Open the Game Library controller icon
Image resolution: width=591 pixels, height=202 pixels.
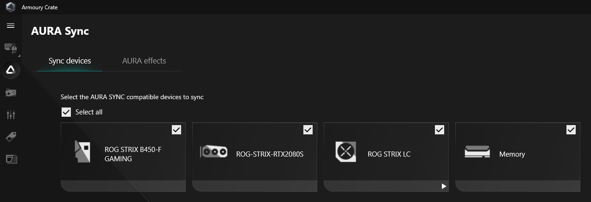(x=11, y=93)
